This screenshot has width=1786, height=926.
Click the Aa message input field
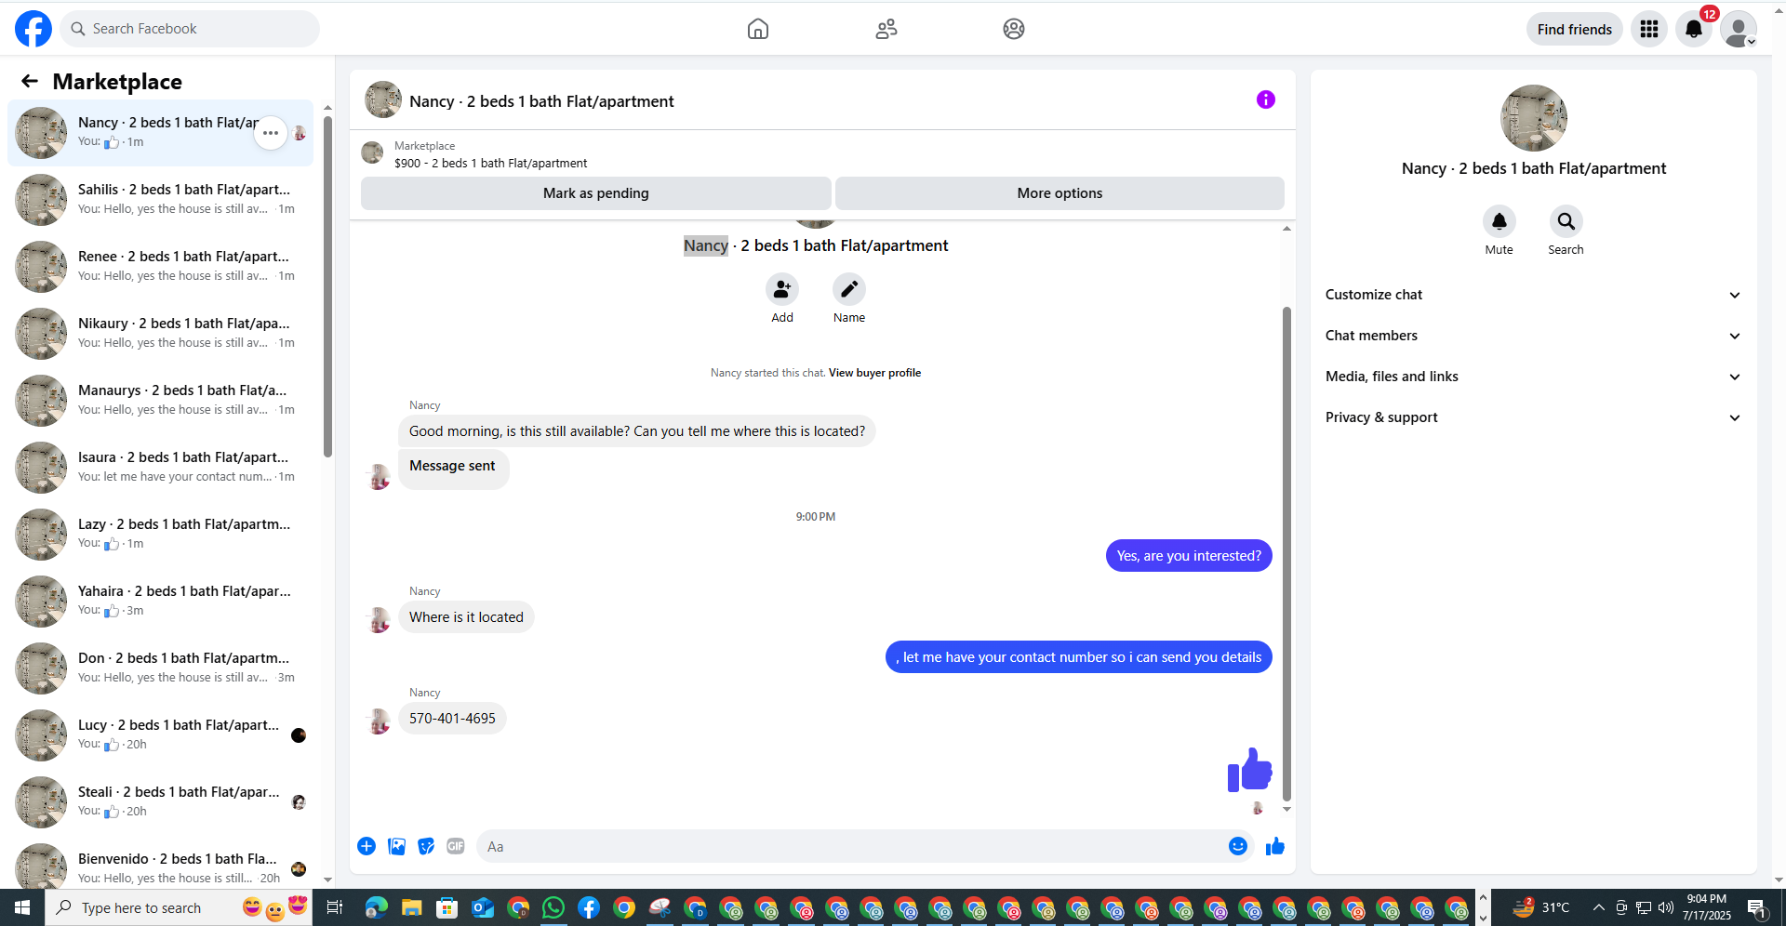coord(851,846)
